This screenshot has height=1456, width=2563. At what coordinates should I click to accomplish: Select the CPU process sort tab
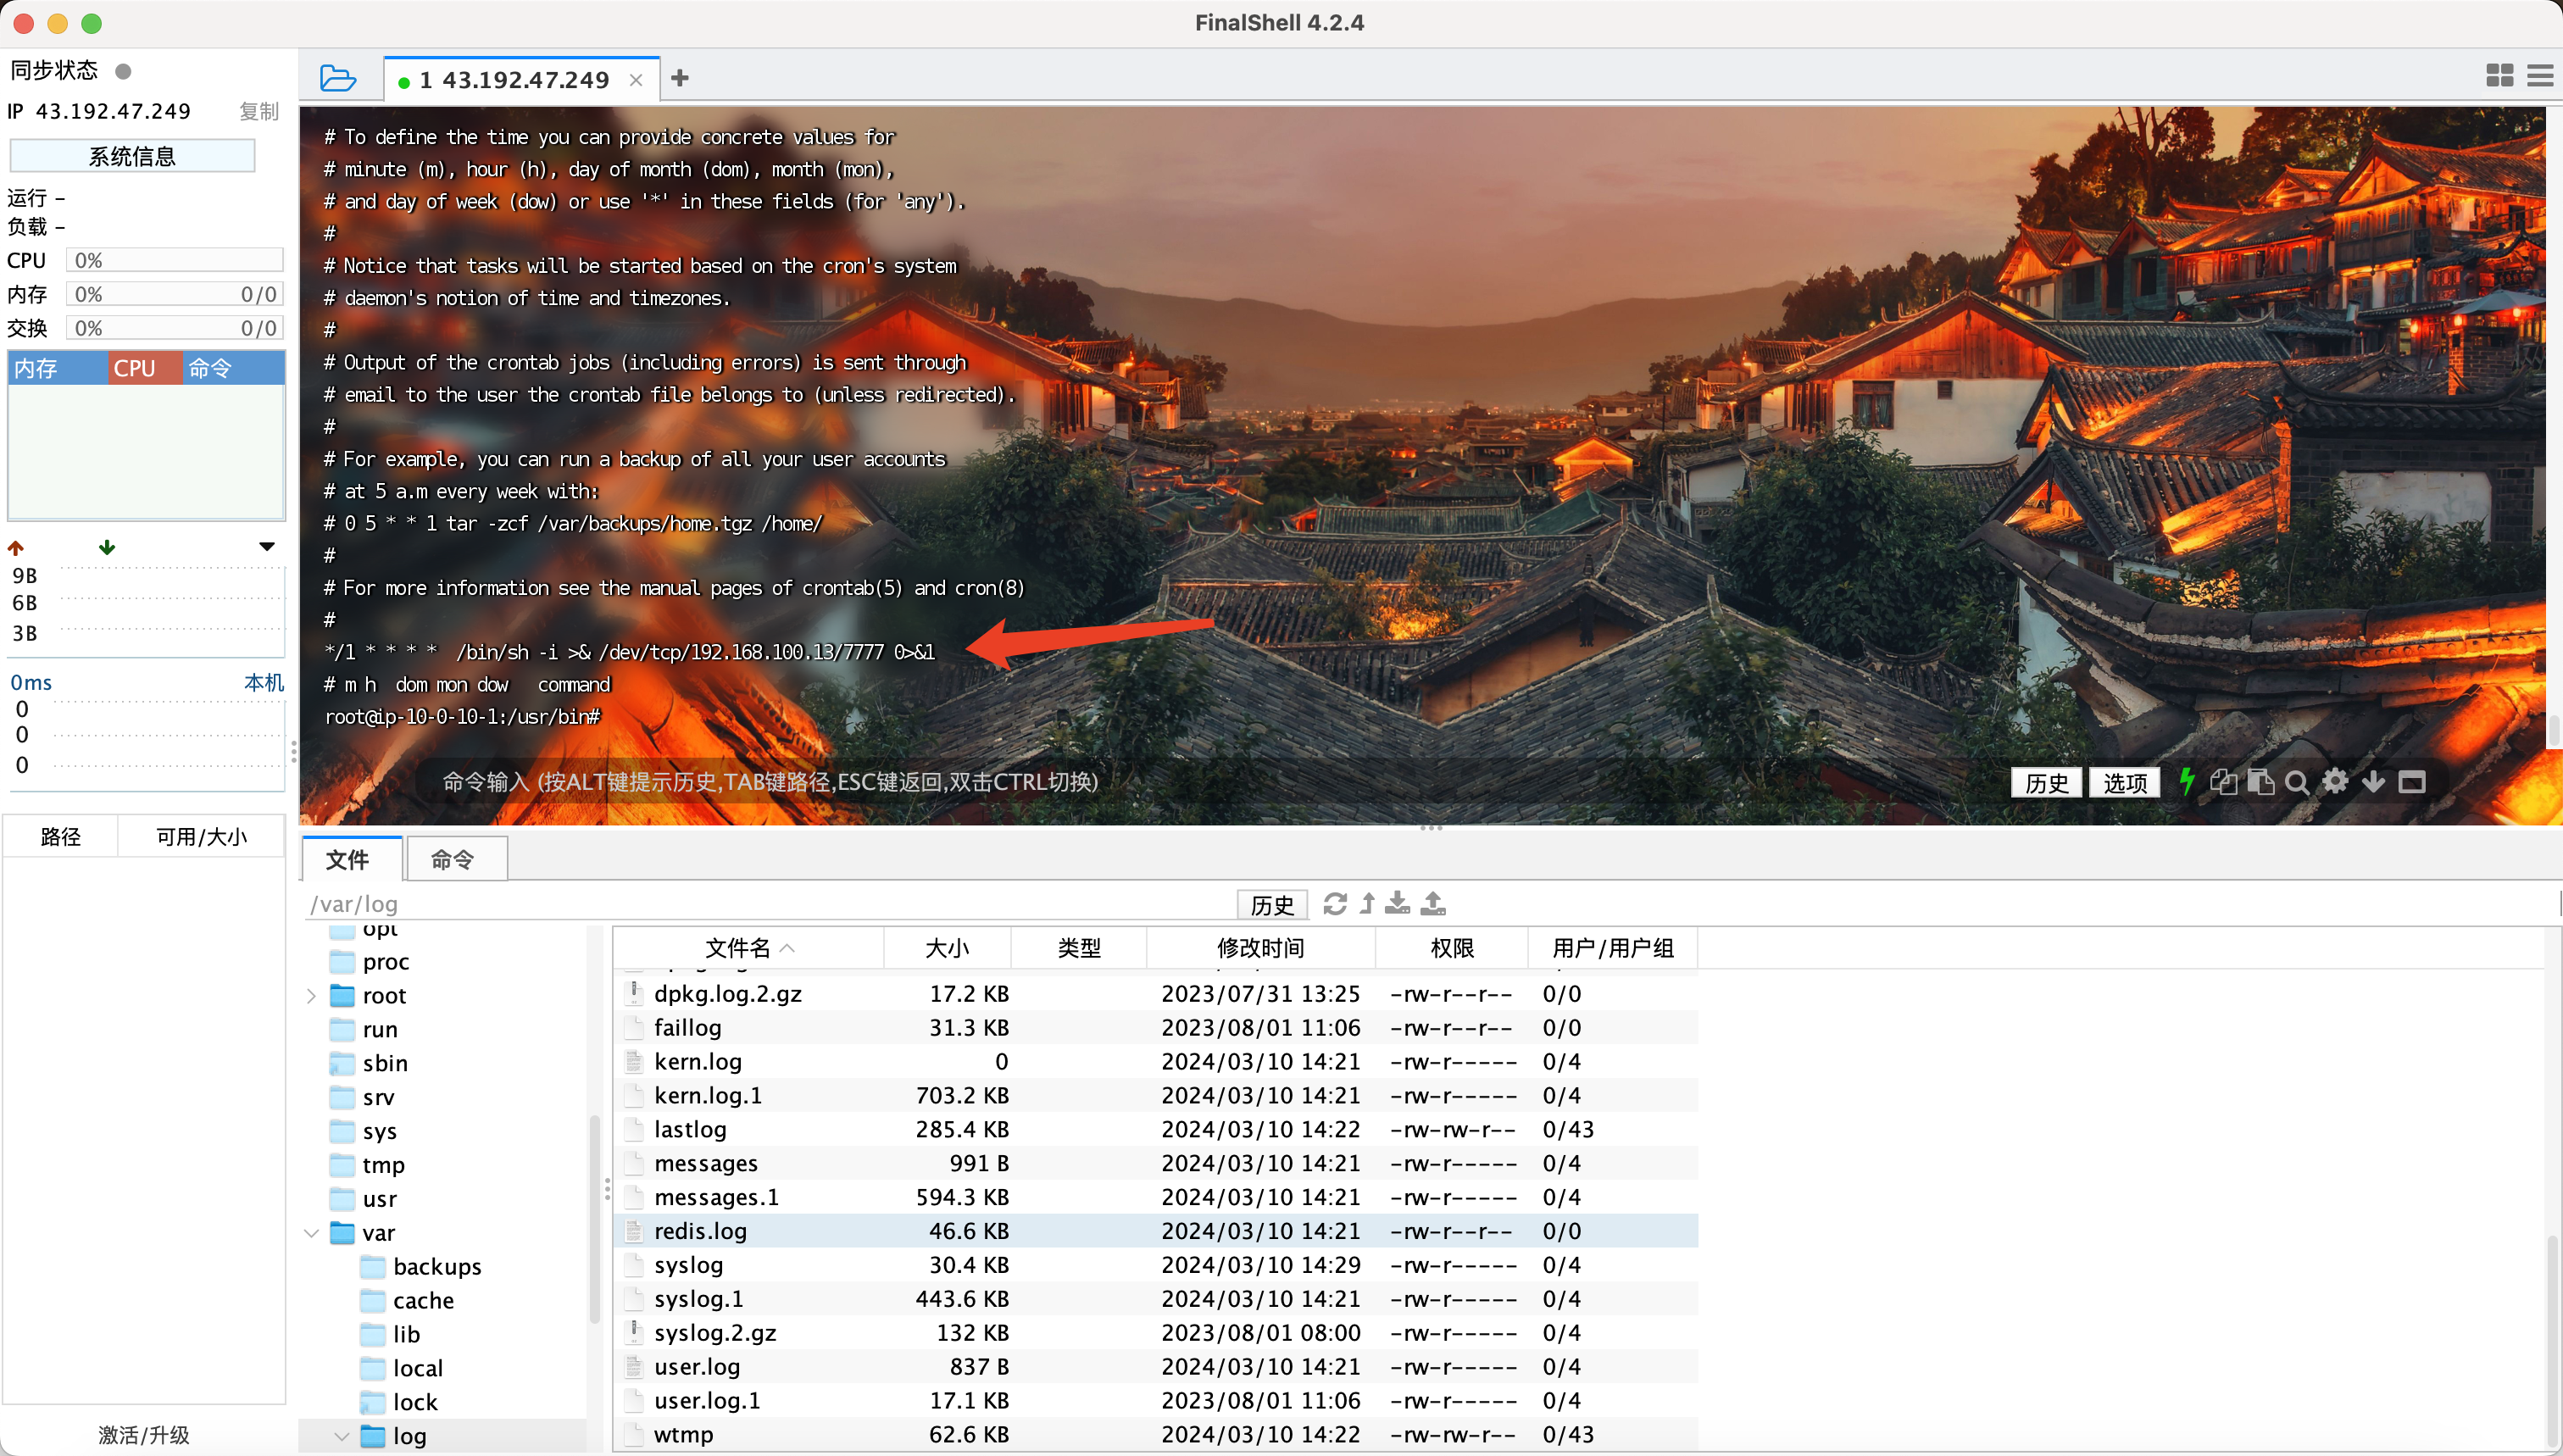point(145,368)
